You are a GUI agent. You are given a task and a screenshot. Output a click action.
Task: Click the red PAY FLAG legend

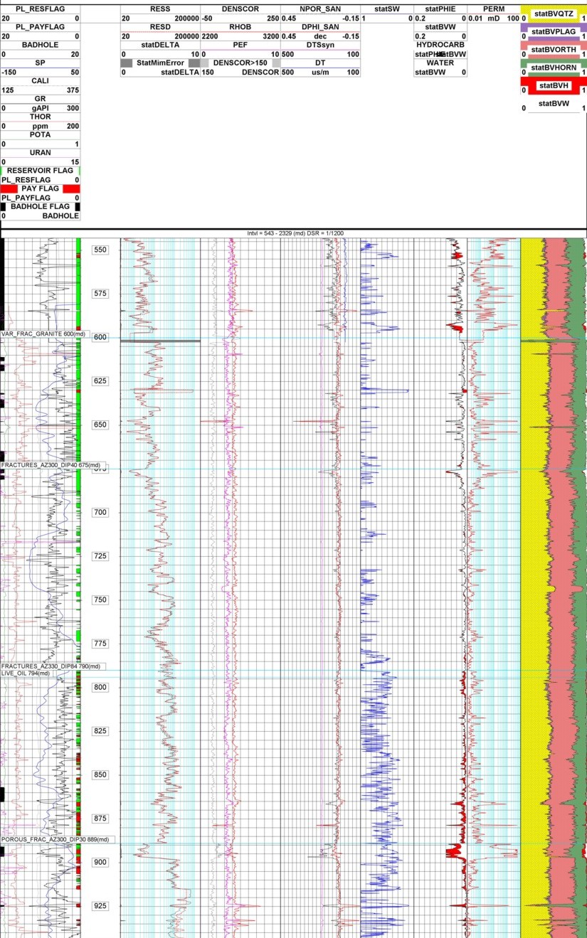40,188
